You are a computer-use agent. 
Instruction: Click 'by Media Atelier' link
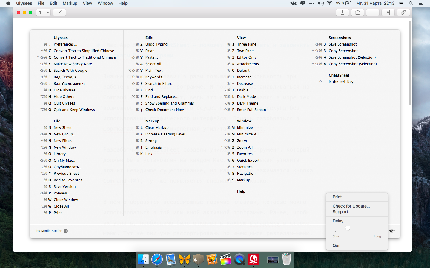[x=49, y=231]
